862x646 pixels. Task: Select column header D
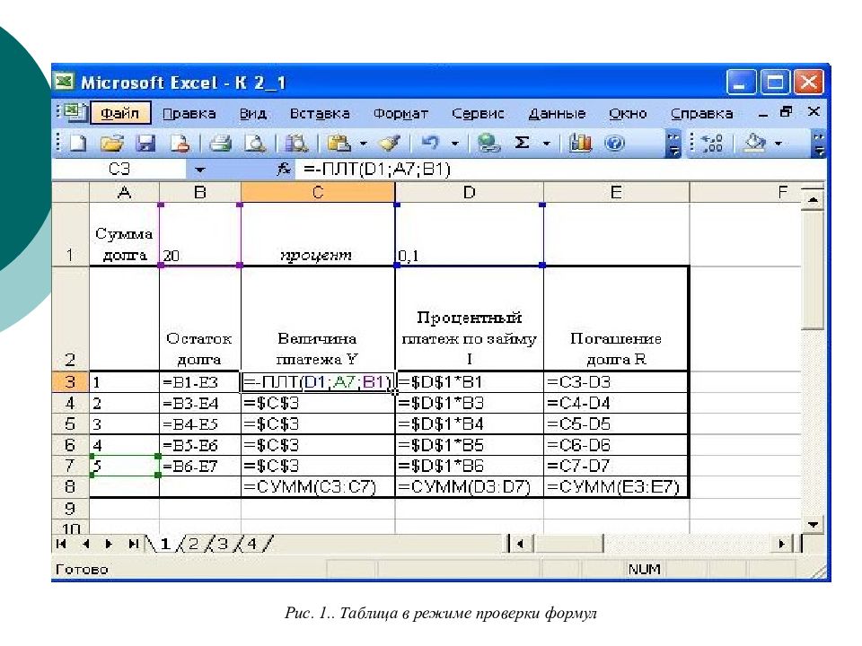tap(469, 192)
